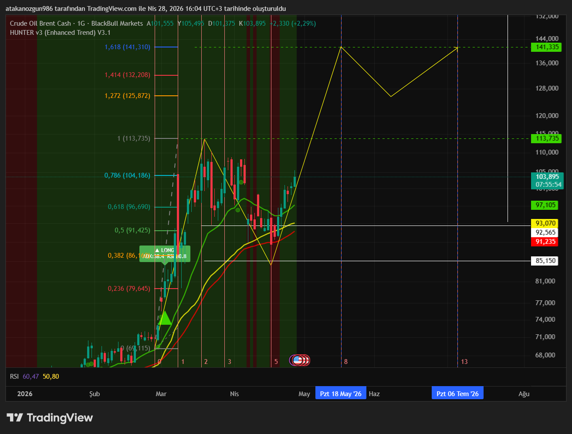Click the green 141,335 price tag
572x434 pixels.
pos(546,47)
